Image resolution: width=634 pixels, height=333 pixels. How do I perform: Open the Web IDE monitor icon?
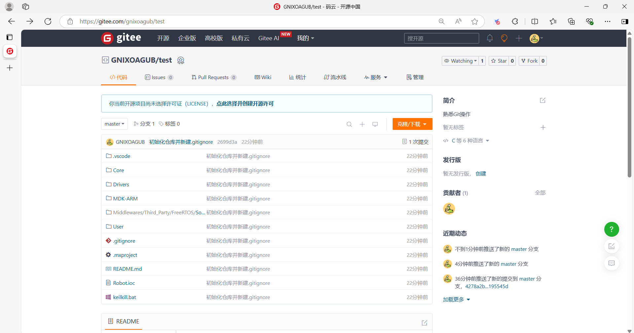tap(375, 124)
